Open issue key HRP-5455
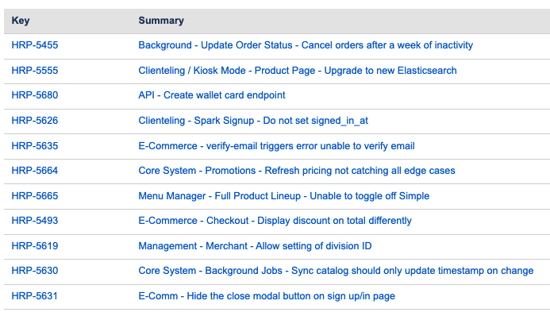This screenshot has height=316, width=550. (35, 45)
